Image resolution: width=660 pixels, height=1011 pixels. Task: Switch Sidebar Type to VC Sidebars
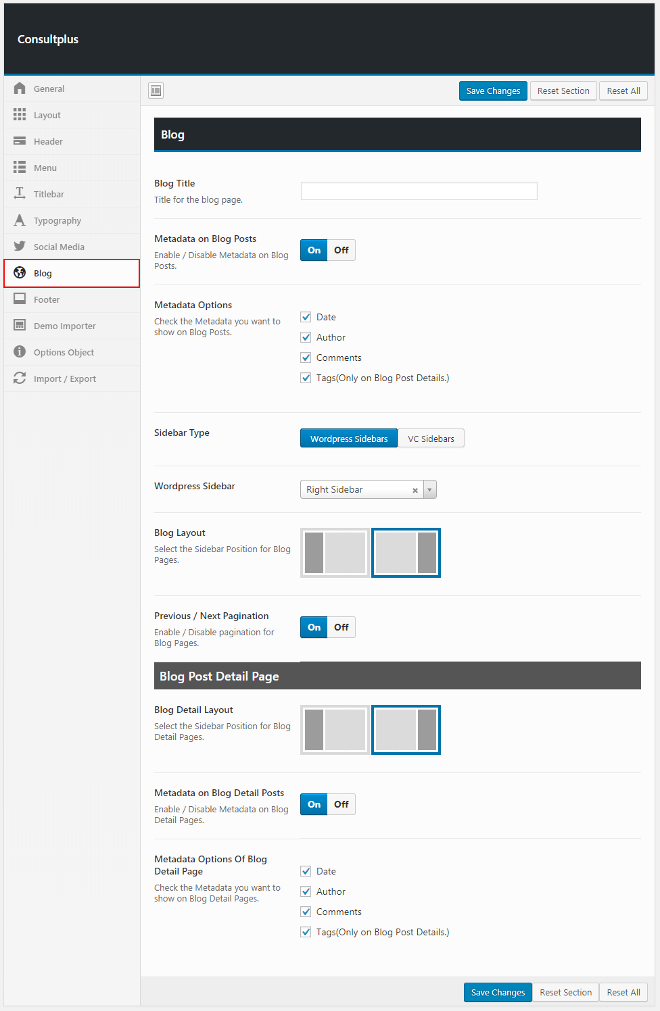coord(431,439)
